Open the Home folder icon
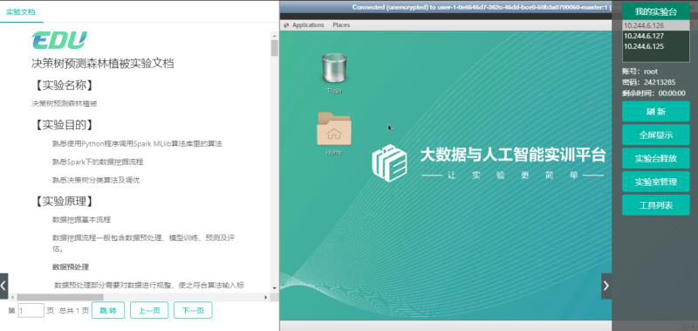698x331 pixels. point(334,129)
